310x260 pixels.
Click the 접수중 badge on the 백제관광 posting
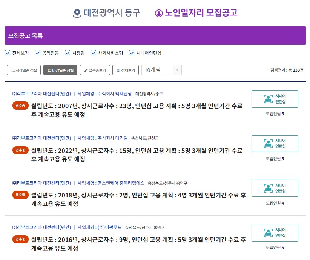20,106
